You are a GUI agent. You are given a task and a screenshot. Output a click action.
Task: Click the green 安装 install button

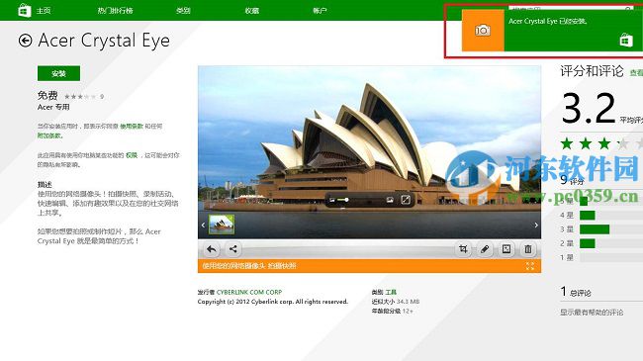point(58,73)
